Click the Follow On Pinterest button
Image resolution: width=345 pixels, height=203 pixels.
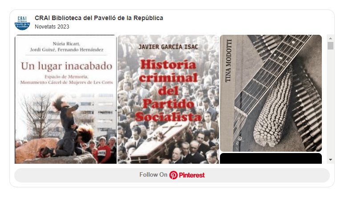point(172,175)
